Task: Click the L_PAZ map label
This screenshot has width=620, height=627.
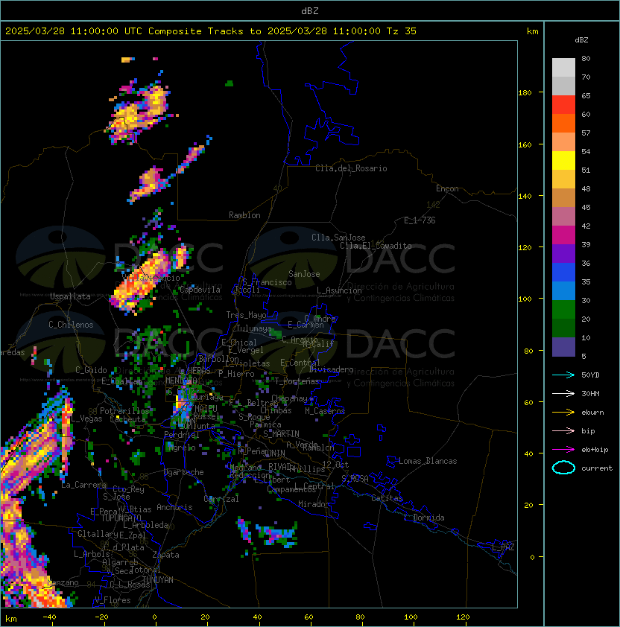Action: (503, 547)
